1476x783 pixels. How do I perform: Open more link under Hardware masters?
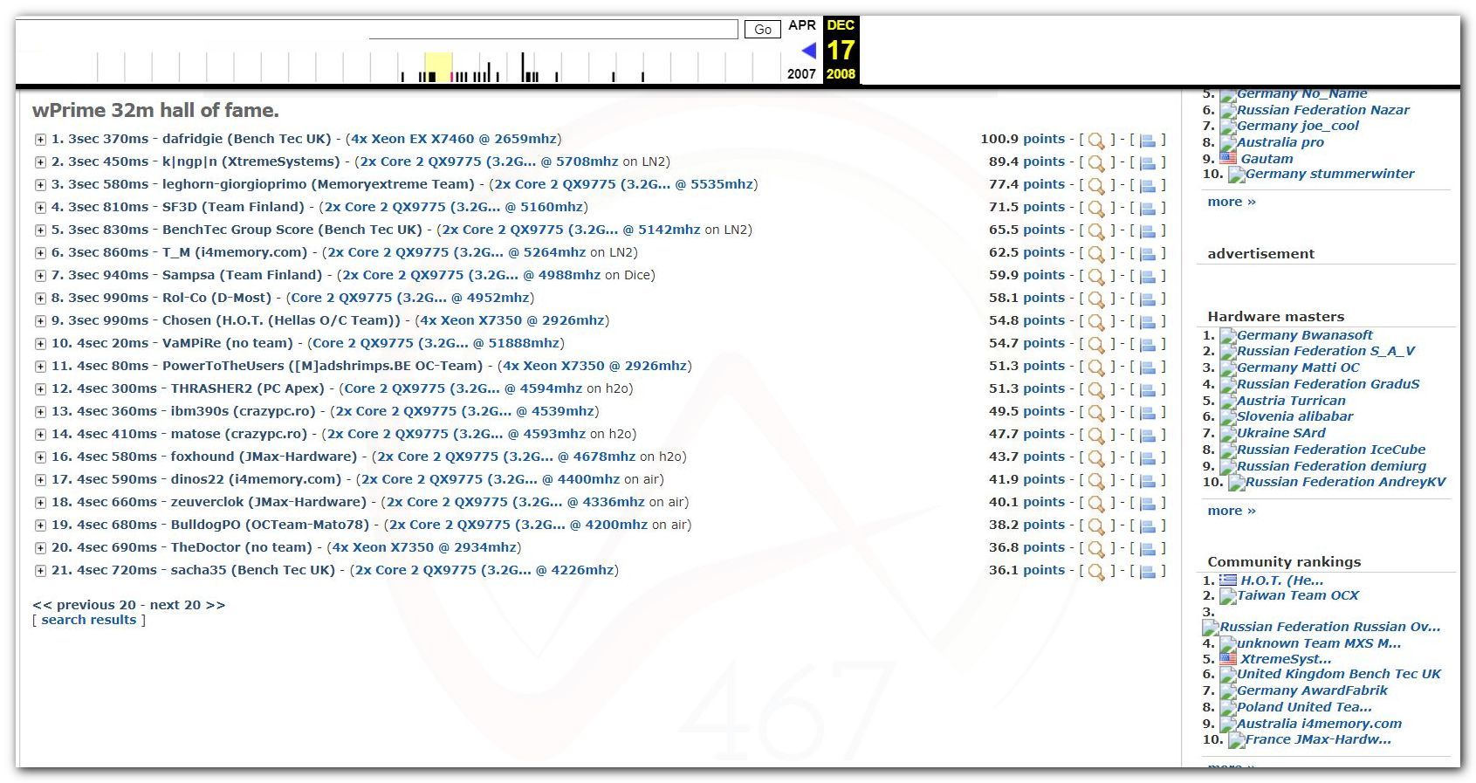[x=1232, y=511]
